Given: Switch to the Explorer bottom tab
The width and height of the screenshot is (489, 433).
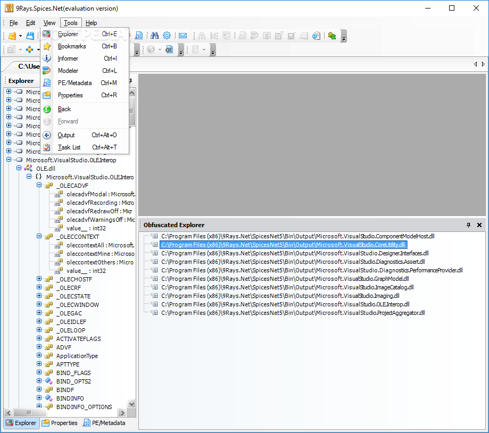Looking at the screenshot, I should (x=21, y=423).
